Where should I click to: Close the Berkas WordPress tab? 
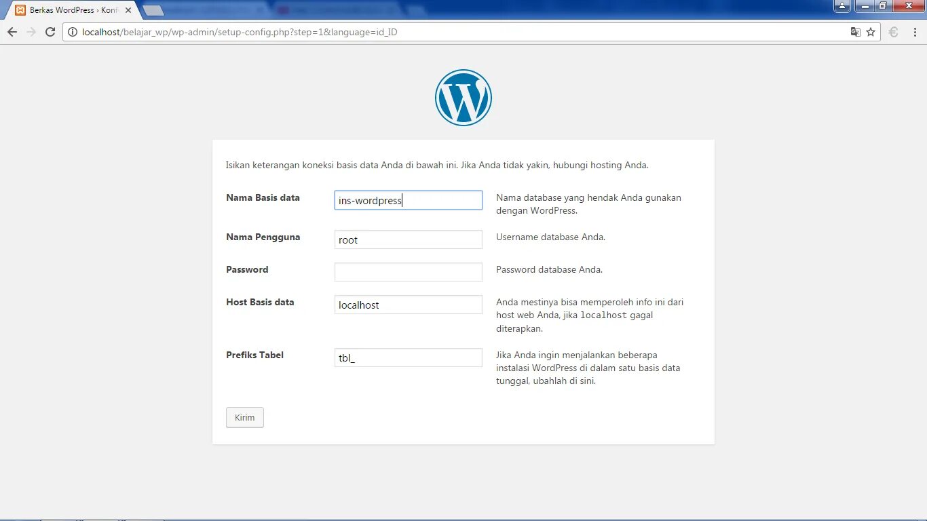point(128,10)
